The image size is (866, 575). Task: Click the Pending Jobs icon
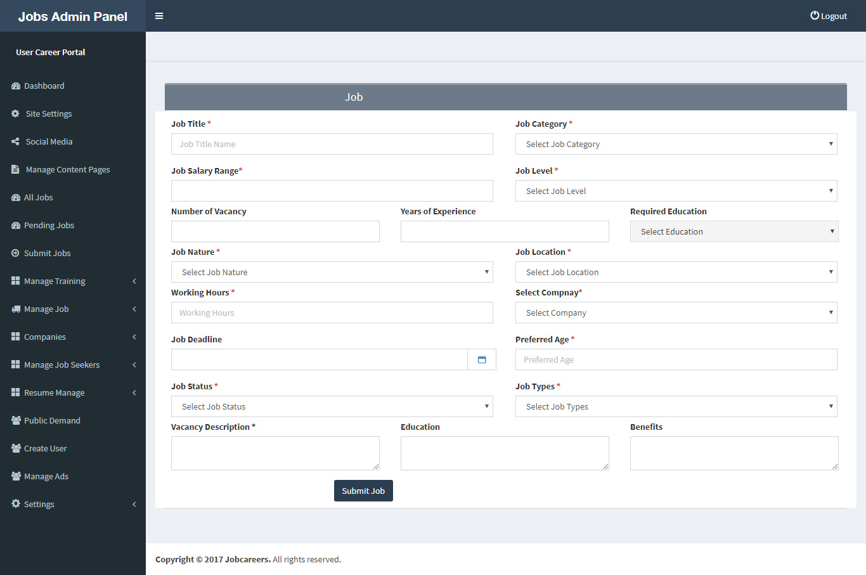[15, 225]
